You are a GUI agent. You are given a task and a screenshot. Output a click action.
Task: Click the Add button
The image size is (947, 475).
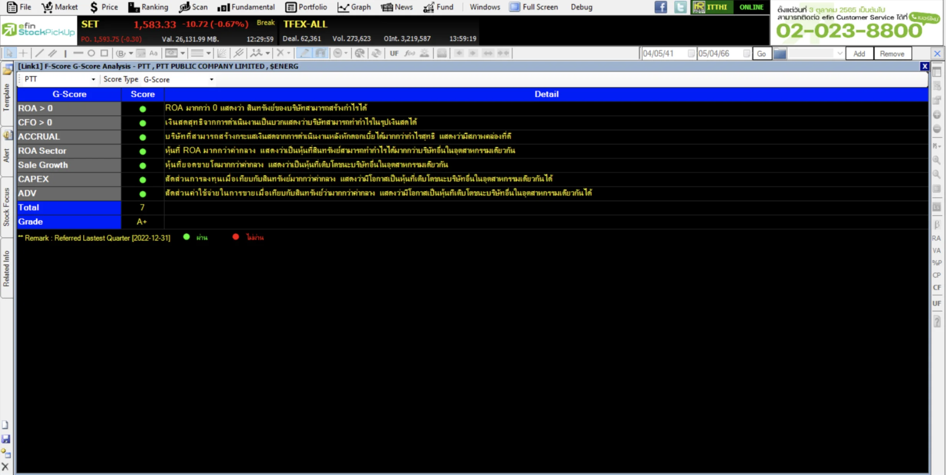pos(859,54)
